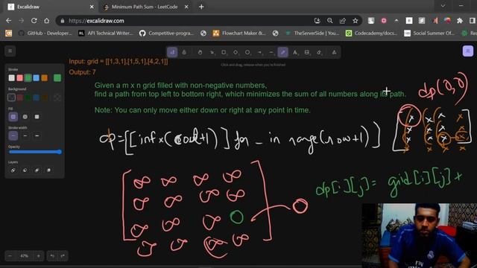This screenshot has height=268, width=477.
Task: Share this page from the address bar
Action: 343,21
